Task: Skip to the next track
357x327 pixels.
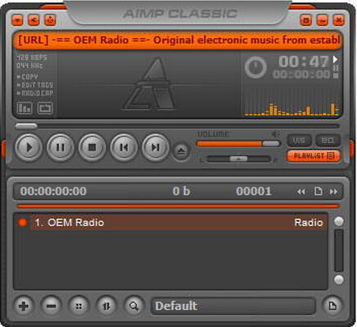Action: tap(156, 148)
